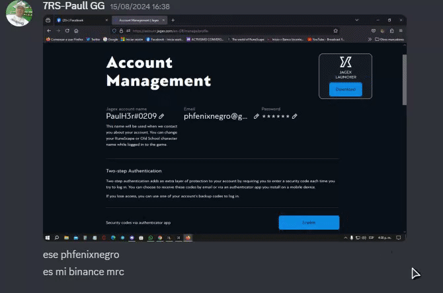Open the list all tabs chevron
This screenshot has height=293, width=443.
(357, 20)
